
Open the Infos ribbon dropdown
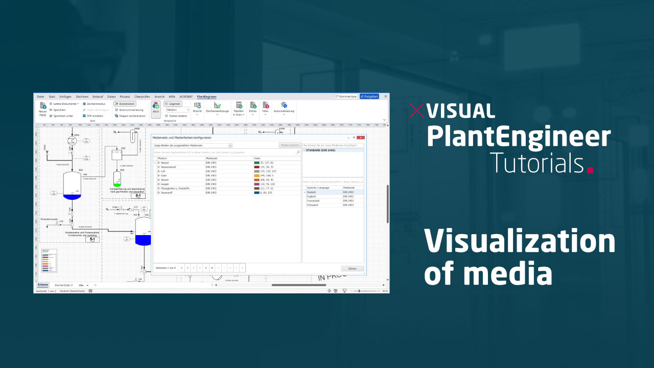click(266, 109)
